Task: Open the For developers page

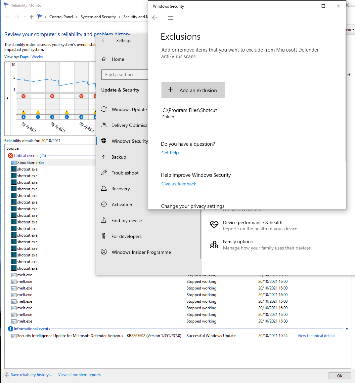Action: tap(105, 236)
